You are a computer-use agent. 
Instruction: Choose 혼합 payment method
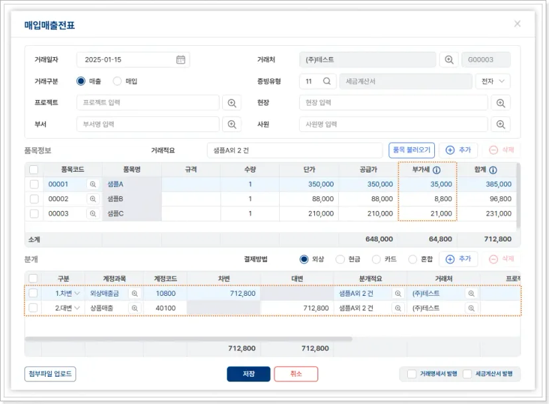coord(413,259)
